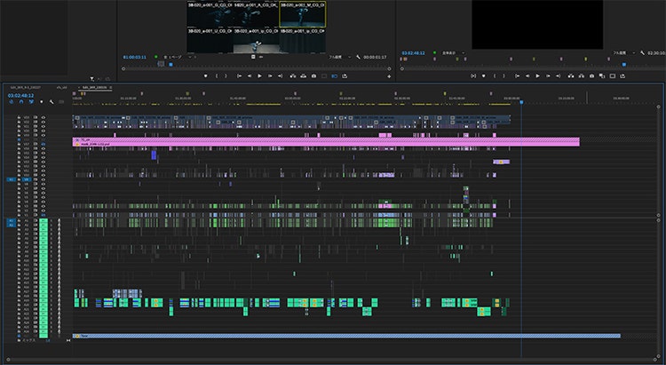Click the Source monitor timecode 01:00:03:11
This screenshot has height=365, width=666.
click(x=135, y=57)
